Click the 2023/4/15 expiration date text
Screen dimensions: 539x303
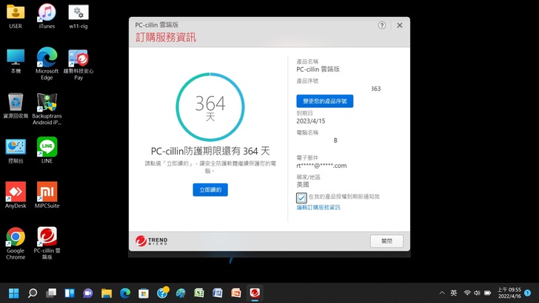pyautogui.click(x=311, y=120)
